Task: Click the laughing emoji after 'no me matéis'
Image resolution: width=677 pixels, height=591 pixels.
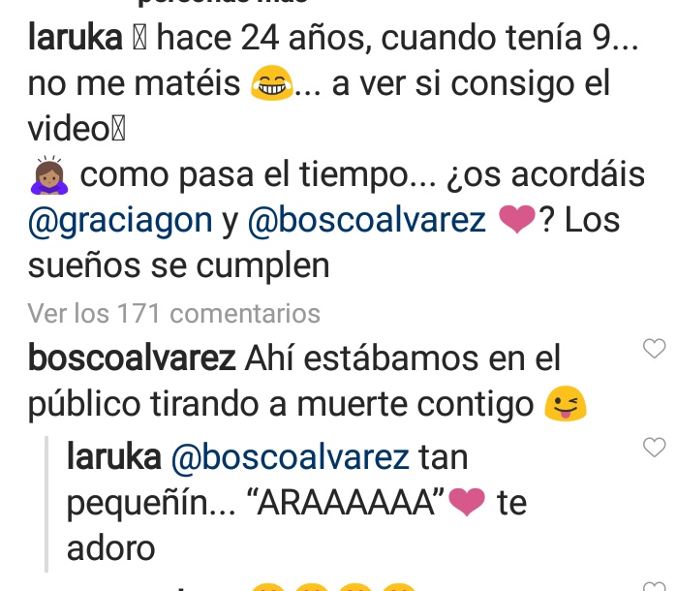Action: (x=271, y=83)
